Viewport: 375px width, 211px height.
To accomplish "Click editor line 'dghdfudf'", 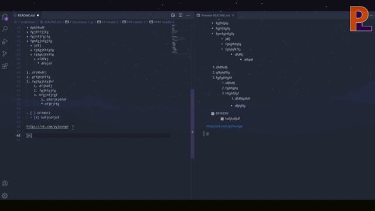I will (x=36, y=28).
